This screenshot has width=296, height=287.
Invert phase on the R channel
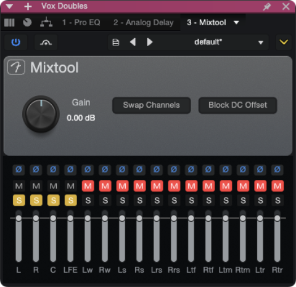36,170
